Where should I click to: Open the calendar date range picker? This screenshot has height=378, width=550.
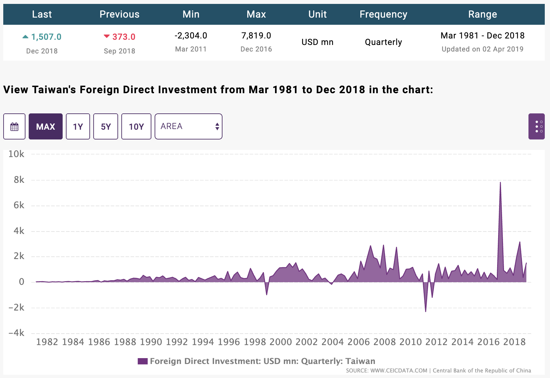point(14,126)
